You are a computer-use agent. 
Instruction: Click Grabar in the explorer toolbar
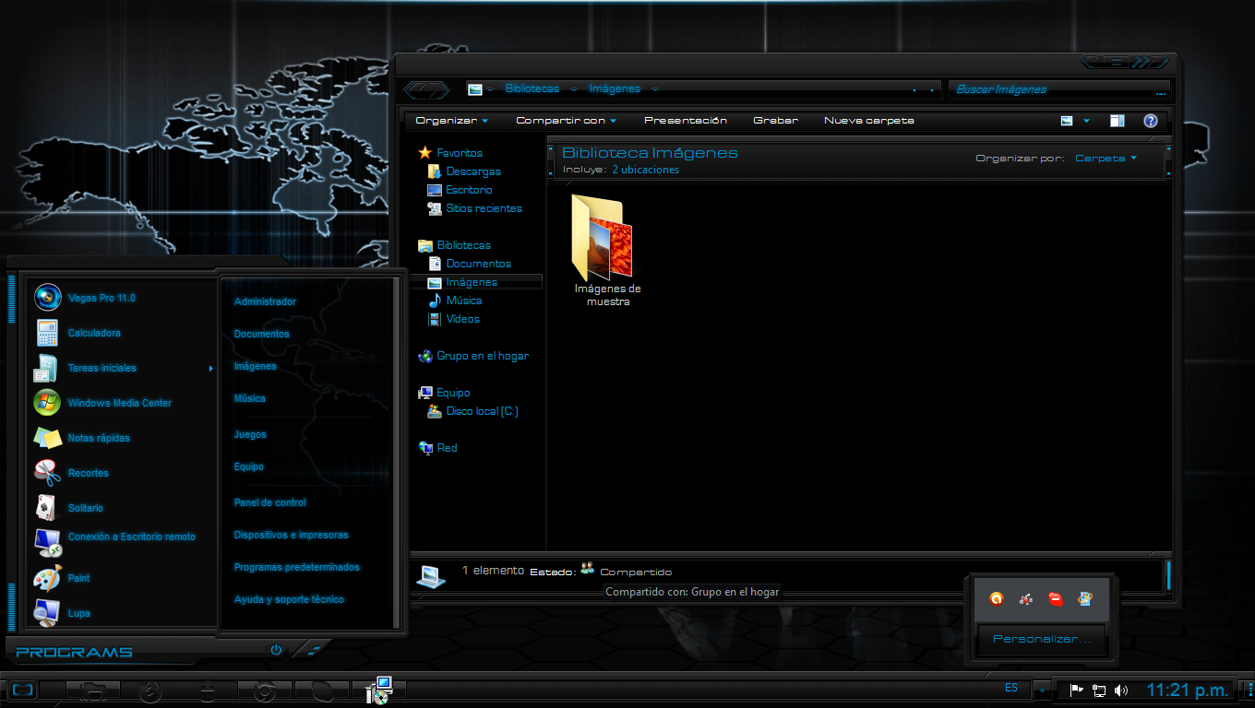point(775,120)
